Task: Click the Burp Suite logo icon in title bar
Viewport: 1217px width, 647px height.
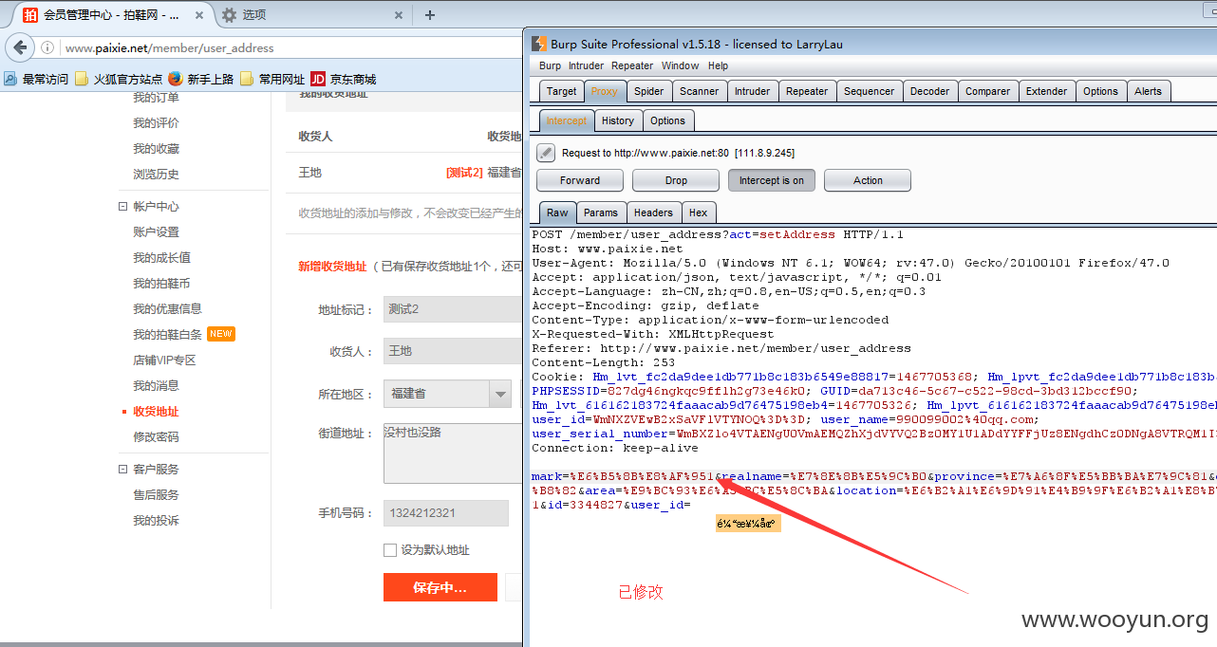Action: pos(539,44)
